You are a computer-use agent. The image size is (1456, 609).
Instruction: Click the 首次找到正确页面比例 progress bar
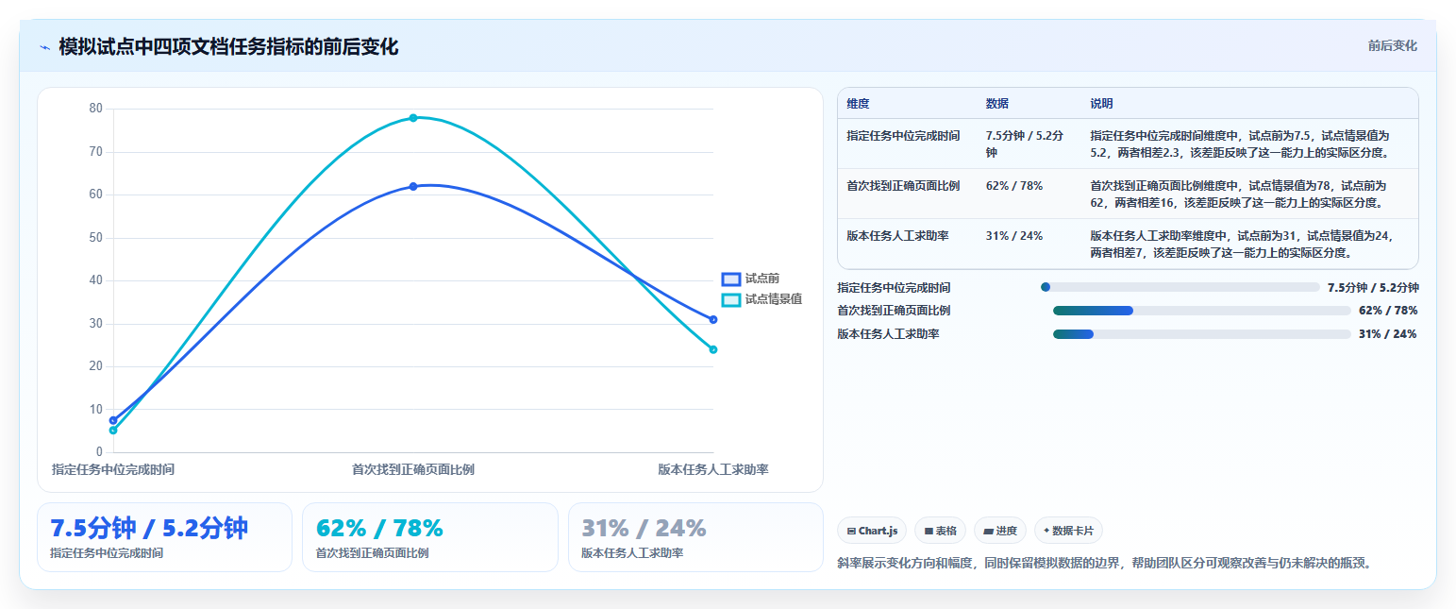click(x=1201, y=311)
